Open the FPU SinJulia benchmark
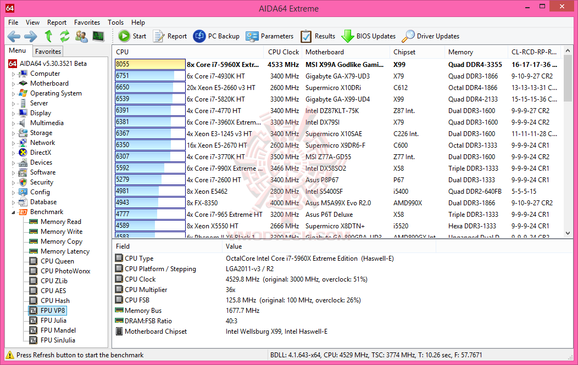Screen dimensions: 578x365 [58, 340]
